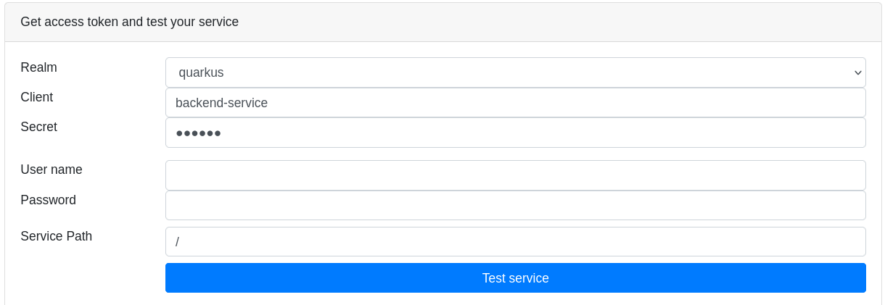Click the 'Test service' button label
This screenshot has height=305, width=885.
point(515,278)
